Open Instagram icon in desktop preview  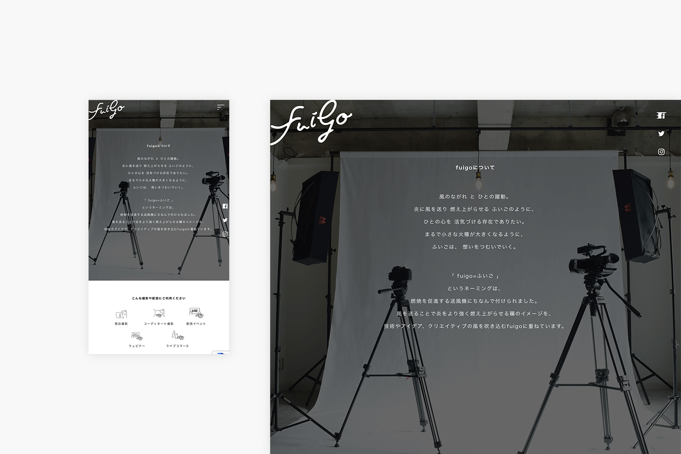661,152
